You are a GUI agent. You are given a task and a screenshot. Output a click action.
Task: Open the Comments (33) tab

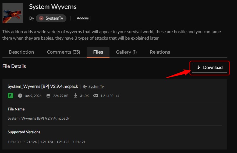tap(63, 52)
